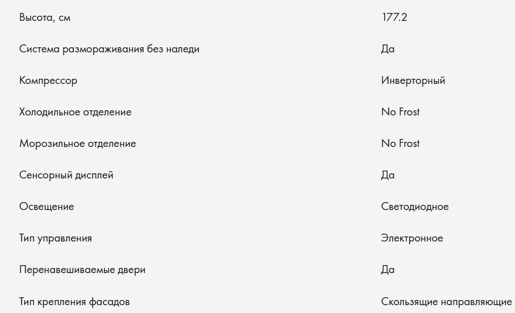Click the "Компрессор" label
Image resolution: width=515 pixels, height=313 pixels.
pos(48,81)
